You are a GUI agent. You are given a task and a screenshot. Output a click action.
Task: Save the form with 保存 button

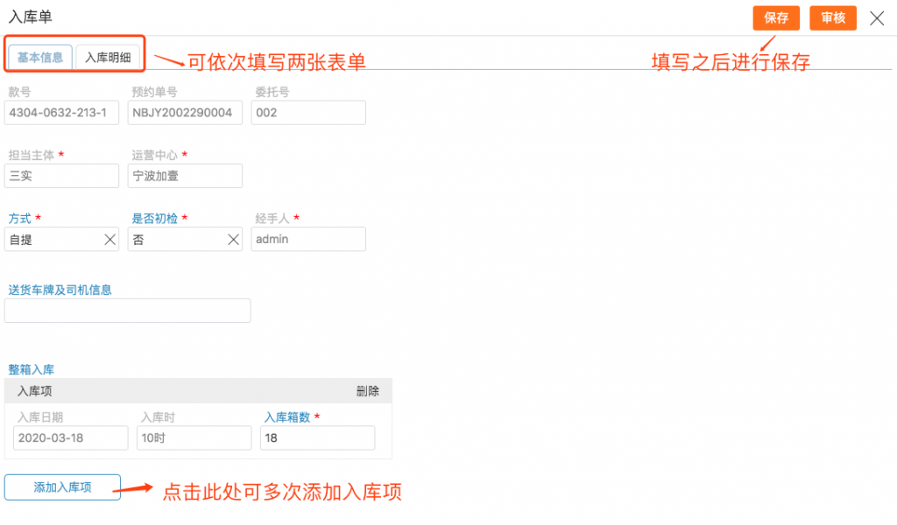[776, 18]
